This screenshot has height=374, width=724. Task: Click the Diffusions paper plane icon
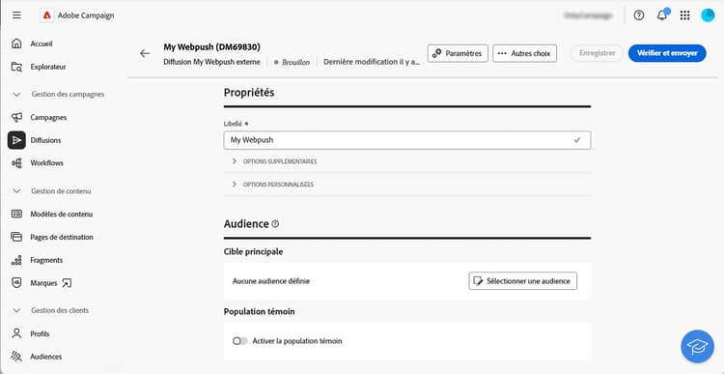pyautogui.click(x=16, y=140)
